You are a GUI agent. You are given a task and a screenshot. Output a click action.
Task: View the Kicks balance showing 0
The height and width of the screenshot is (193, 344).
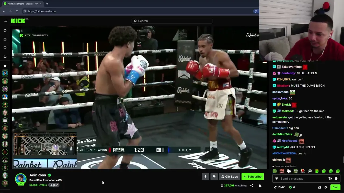pyautogui.click(x=292, y=187)
